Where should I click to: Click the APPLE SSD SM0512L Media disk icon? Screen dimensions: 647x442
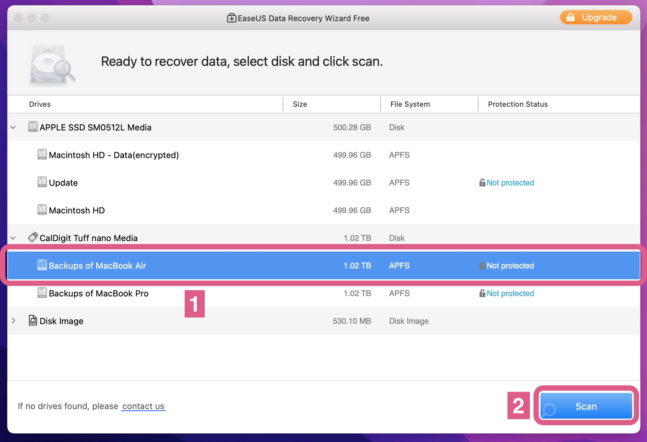33,126
